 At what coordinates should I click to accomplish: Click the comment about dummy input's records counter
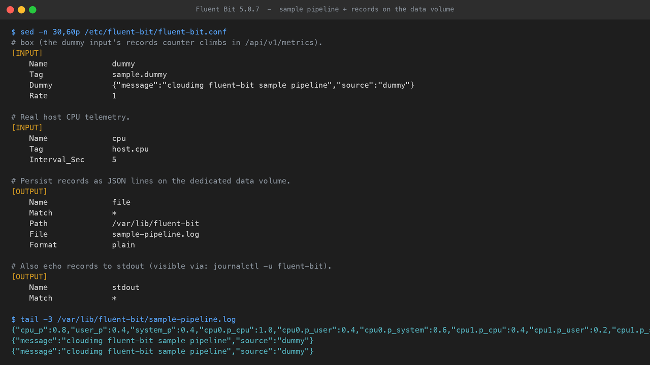(x=167, y=43)
